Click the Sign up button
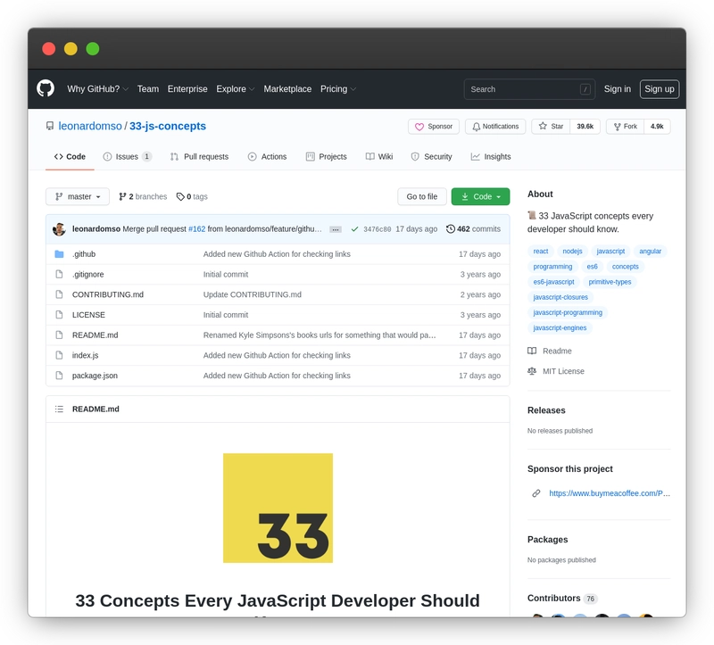This screenshot has height=645, width=714. coord(660,89)
